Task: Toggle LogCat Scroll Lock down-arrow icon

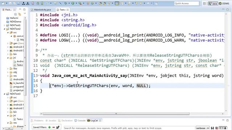Action: 225,128
